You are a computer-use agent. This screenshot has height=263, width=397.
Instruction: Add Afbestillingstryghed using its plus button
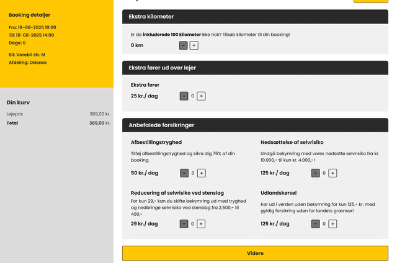(x=201, y=173)
